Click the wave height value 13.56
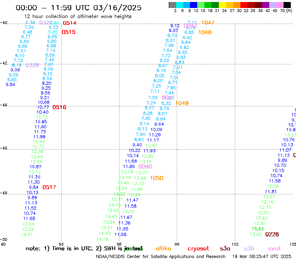296x260 pixels. click(x=260, y=223)
